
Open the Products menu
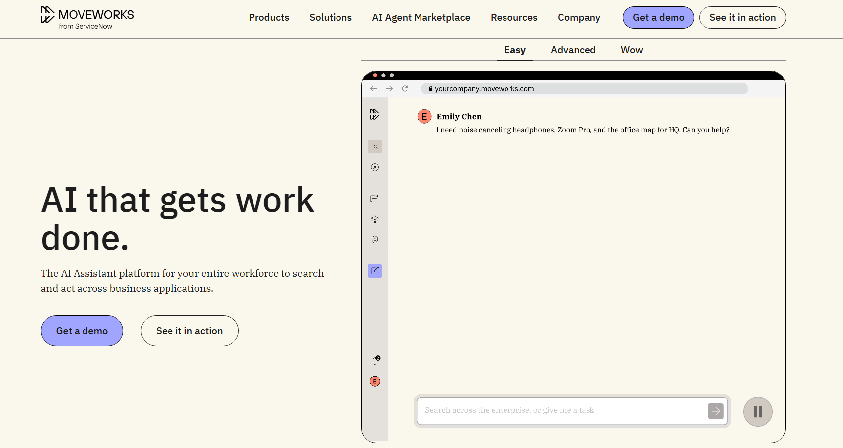pyautogui.click(x=269, y=18)
